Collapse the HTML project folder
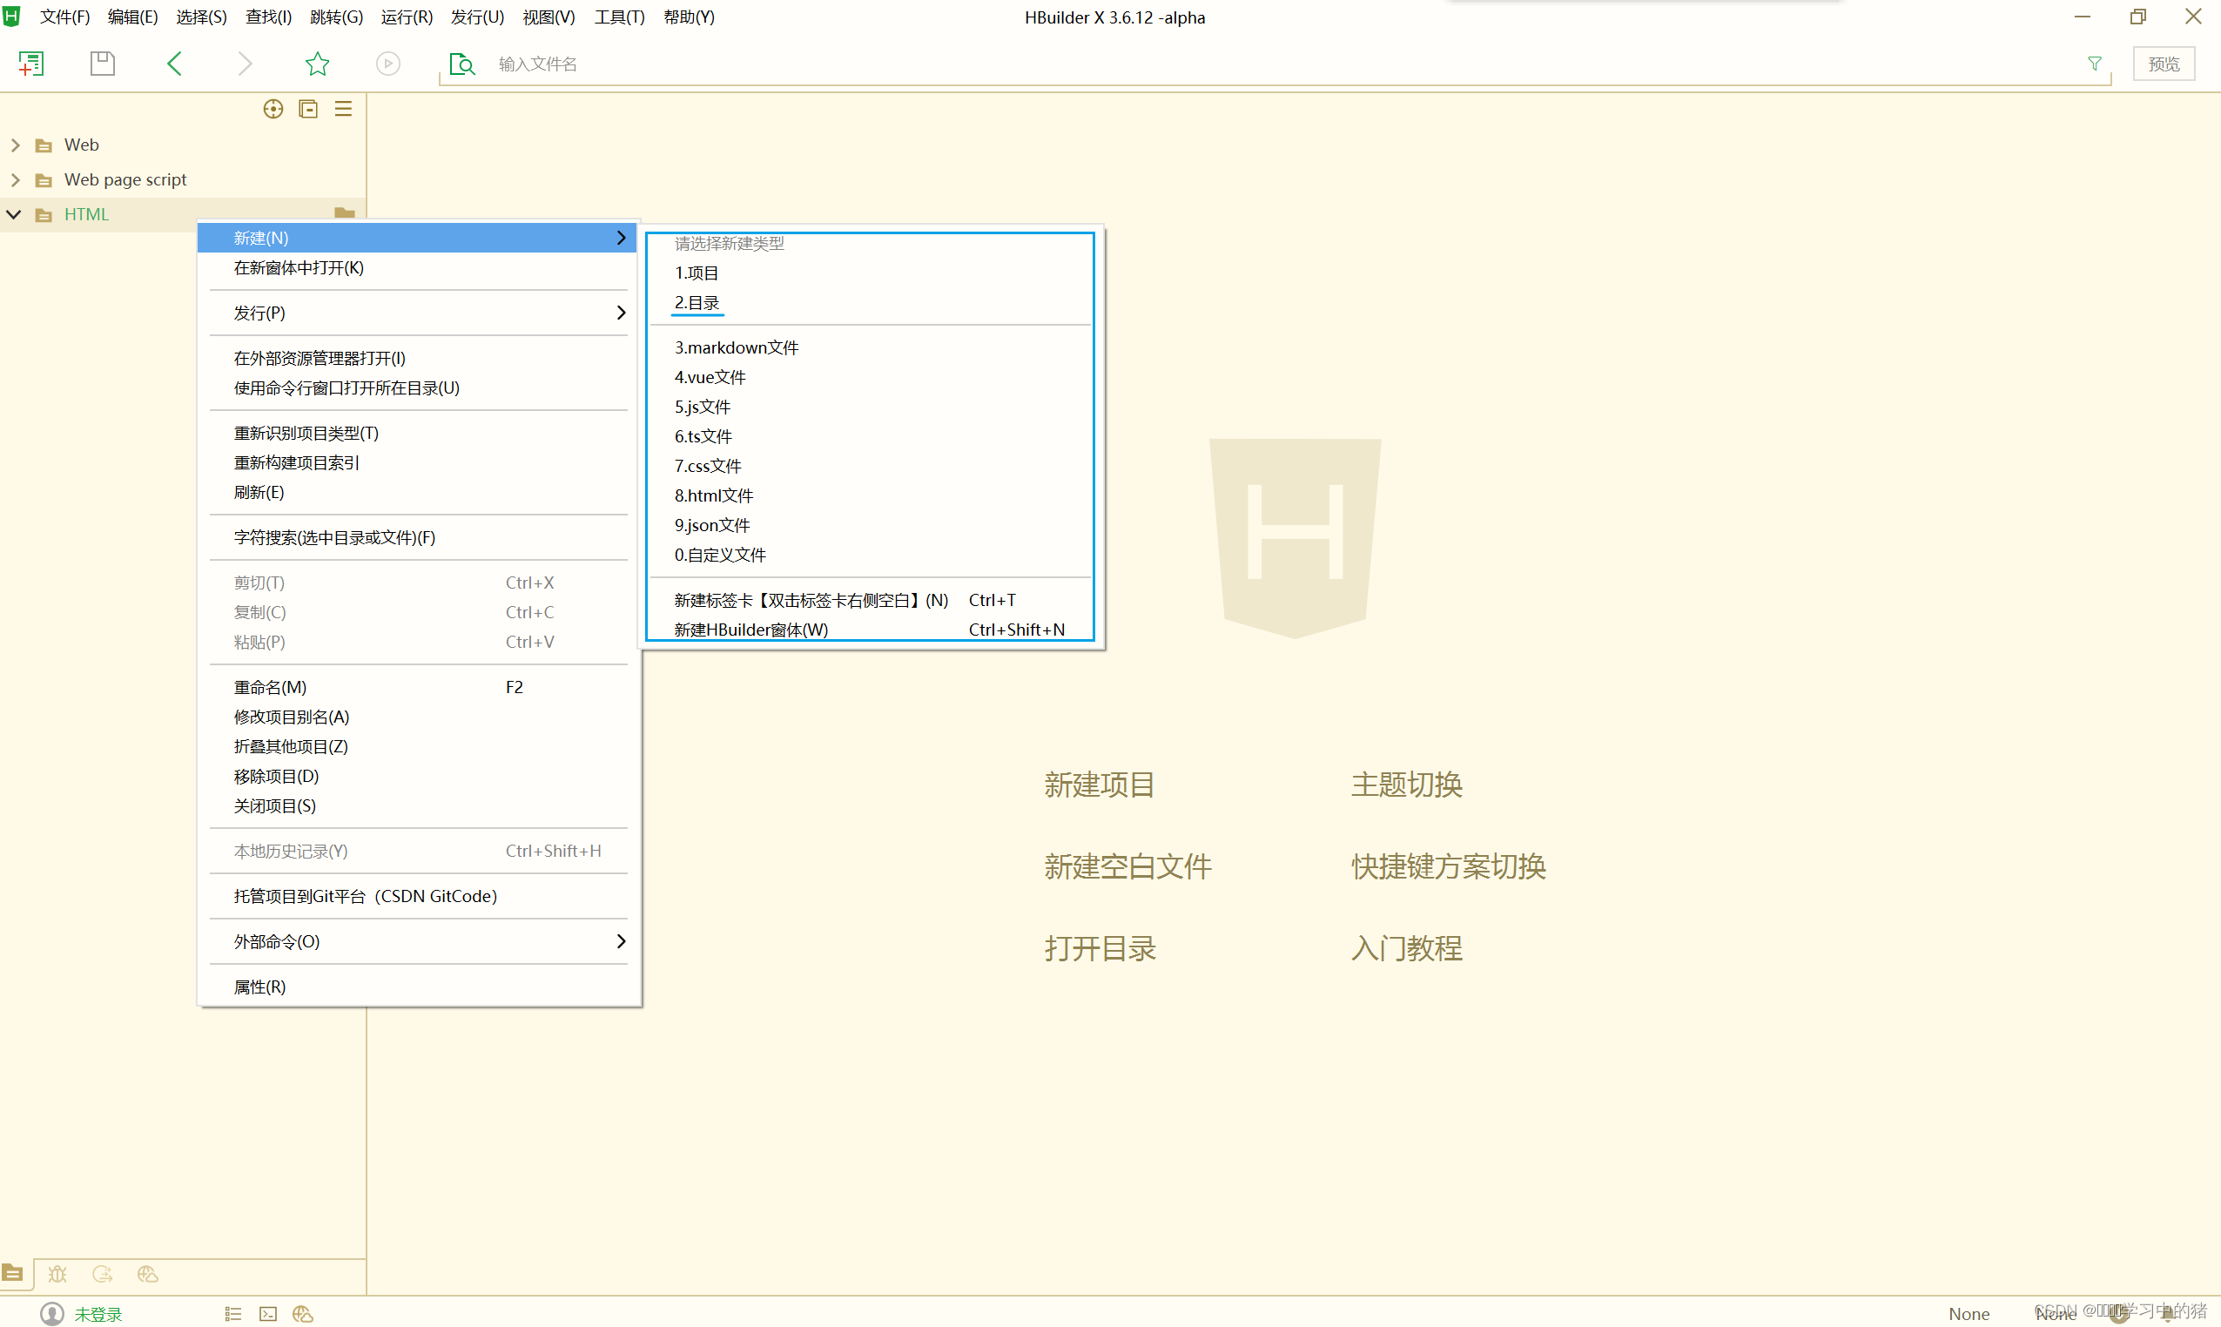Viewport: 2221px width, 1327px height. [x=13, y=214]
